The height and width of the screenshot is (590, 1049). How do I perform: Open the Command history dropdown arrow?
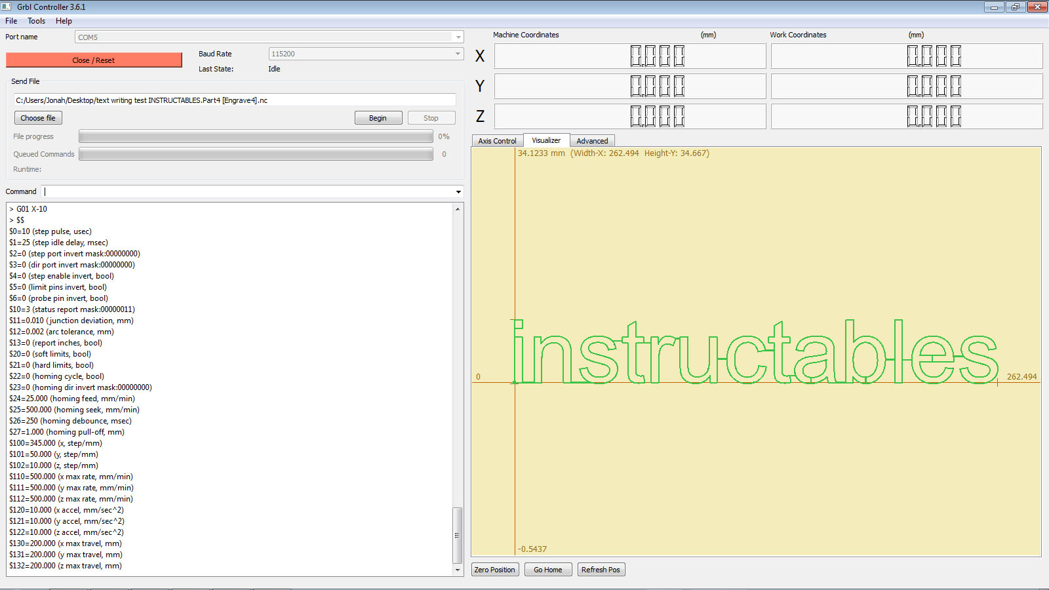tap(458, 192)
